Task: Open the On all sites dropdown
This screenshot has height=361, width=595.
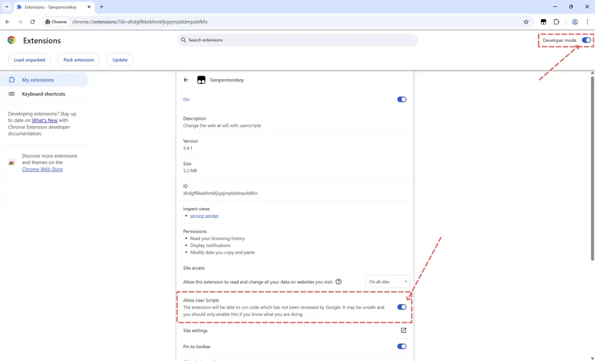Action: [388, 281]
